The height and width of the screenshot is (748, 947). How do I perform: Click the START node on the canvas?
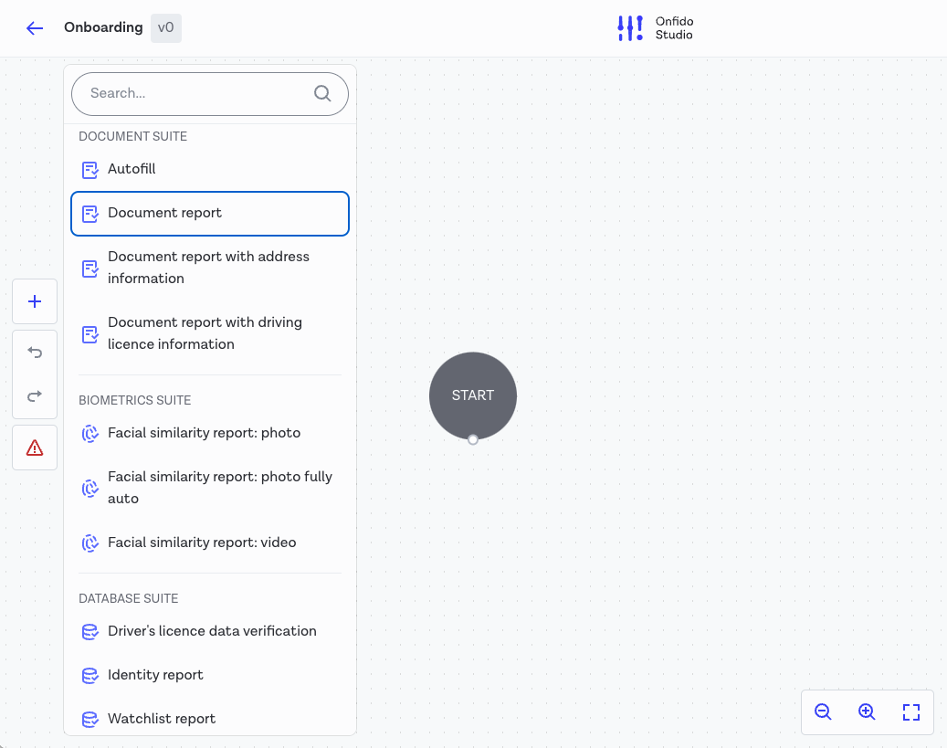pyautogui.click(x=472, y=395)
